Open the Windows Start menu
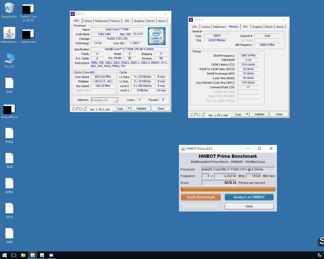Screen dimensions: 324x259 tap(4, 255)
